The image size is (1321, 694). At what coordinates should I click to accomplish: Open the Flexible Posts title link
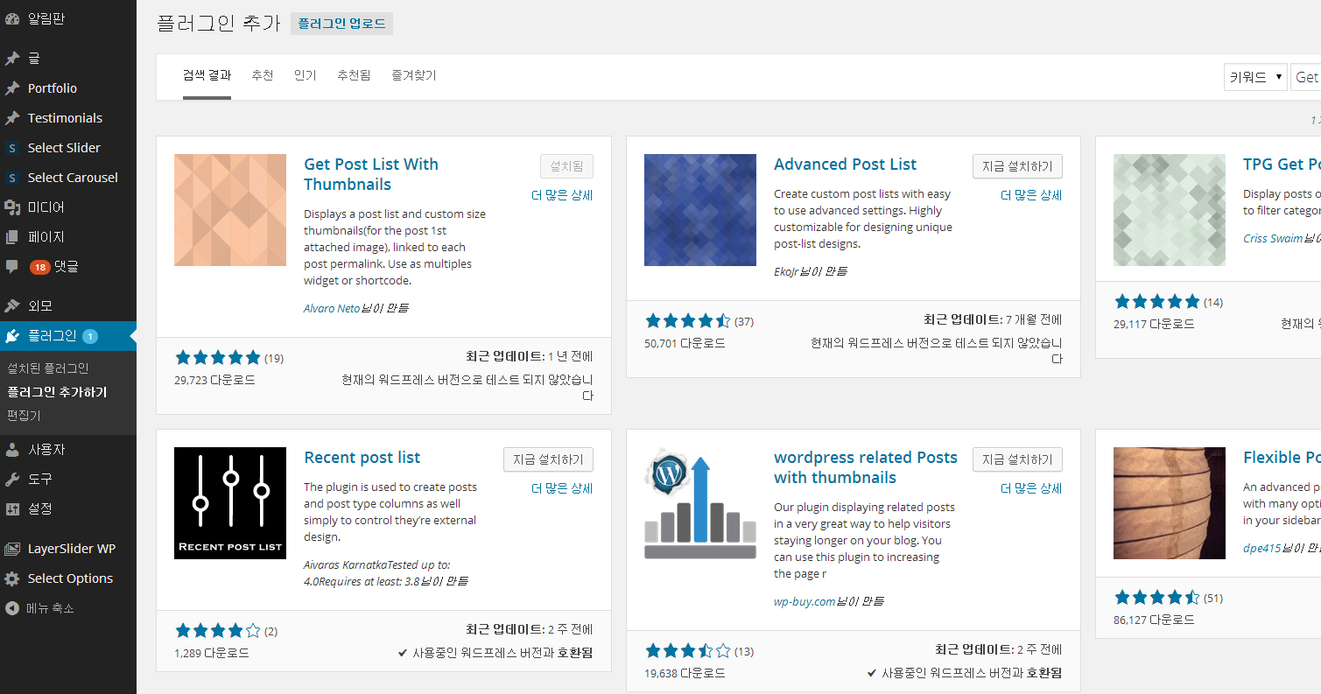[1282, 458]
